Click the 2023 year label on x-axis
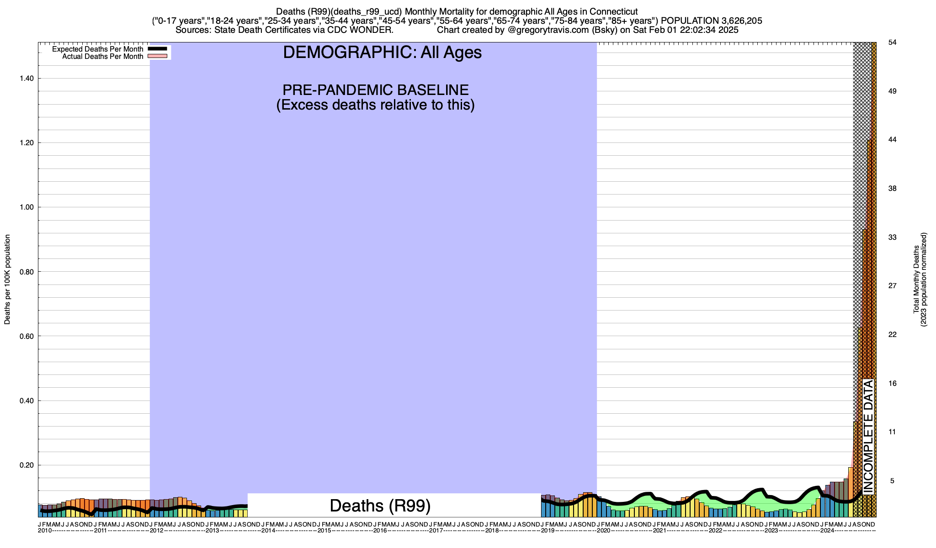The width and height of the screenshot is (936, 548). tap(772, 531)
